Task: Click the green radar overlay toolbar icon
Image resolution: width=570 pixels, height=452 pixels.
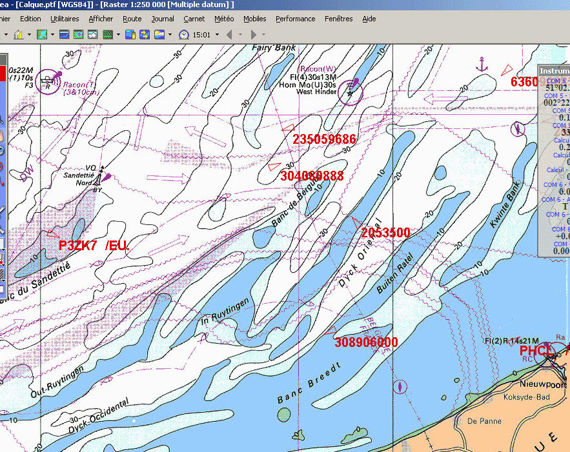Action: pyautogui.click(x=108, y=34)
